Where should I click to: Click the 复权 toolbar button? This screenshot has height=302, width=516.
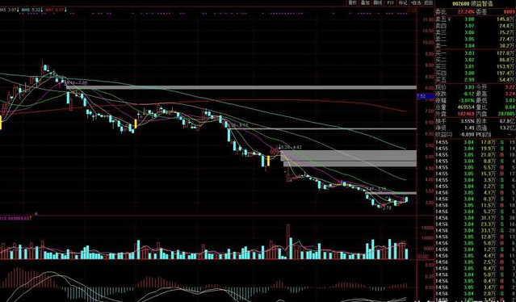point(352,2)
